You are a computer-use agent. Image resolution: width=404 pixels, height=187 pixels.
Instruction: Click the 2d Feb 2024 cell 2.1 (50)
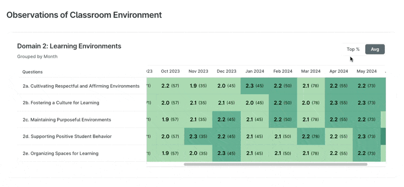click(283, 136)
